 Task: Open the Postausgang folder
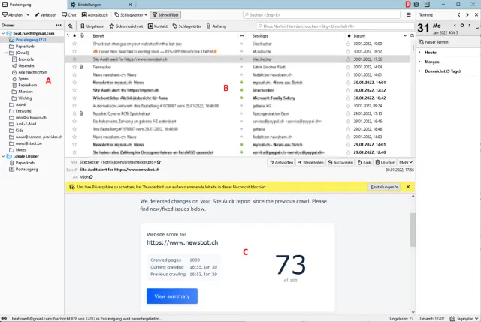pos(26,169)
